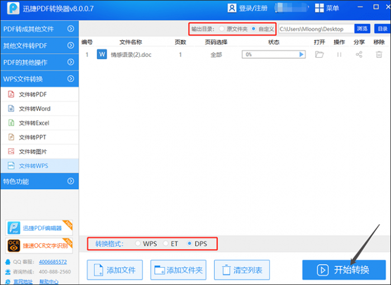
Task: Expand the PDF的其他操作 section
Action: pos(40,62)
